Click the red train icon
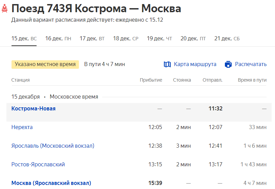 tap(4, 9)
